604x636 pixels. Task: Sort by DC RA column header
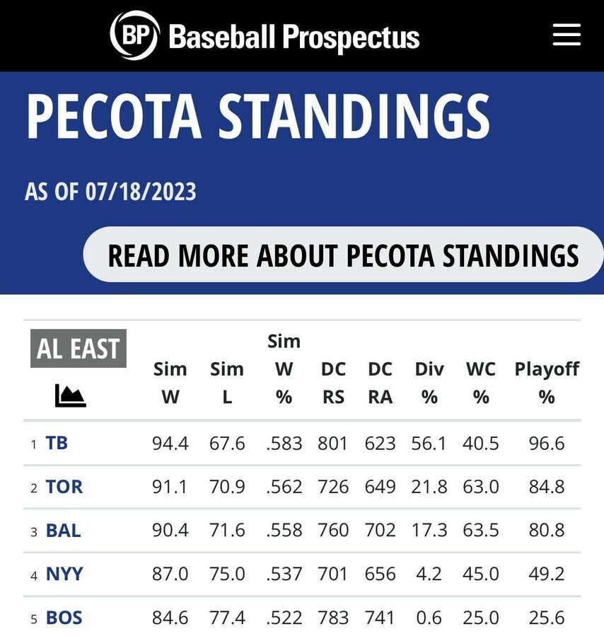click(x=381, y=383)
